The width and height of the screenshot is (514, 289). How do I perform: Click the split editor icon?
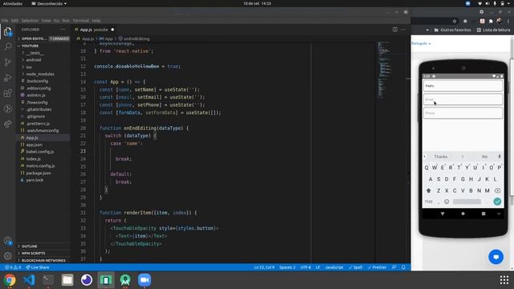coord(395,30)
